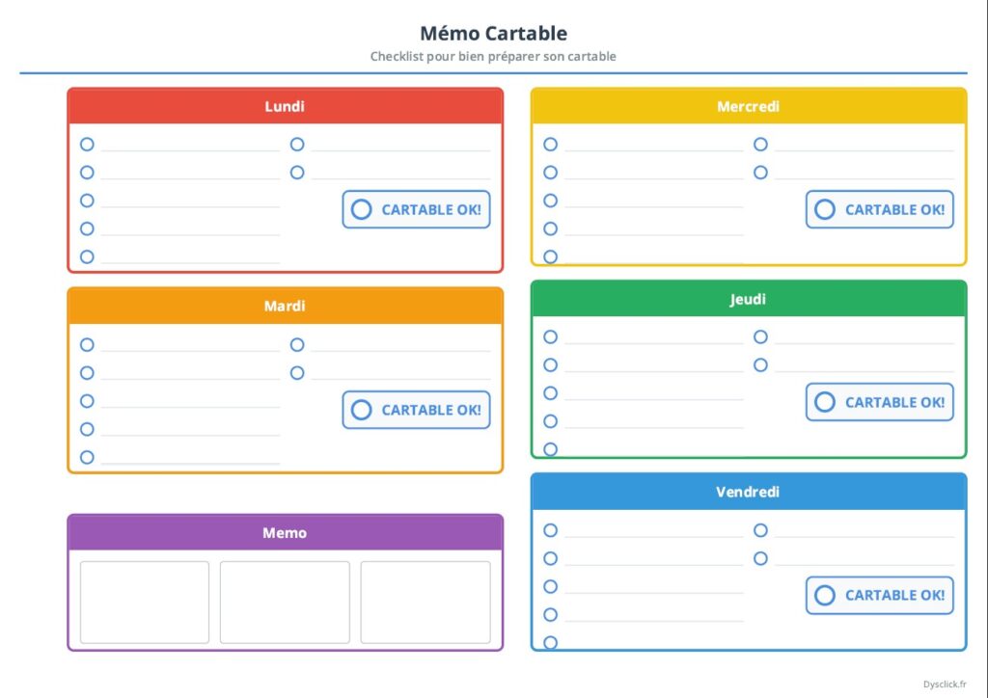Image resolution: width=988 pixels, height=698 pixels.
Task: Select the green Jeudi header
Action: 749,299
